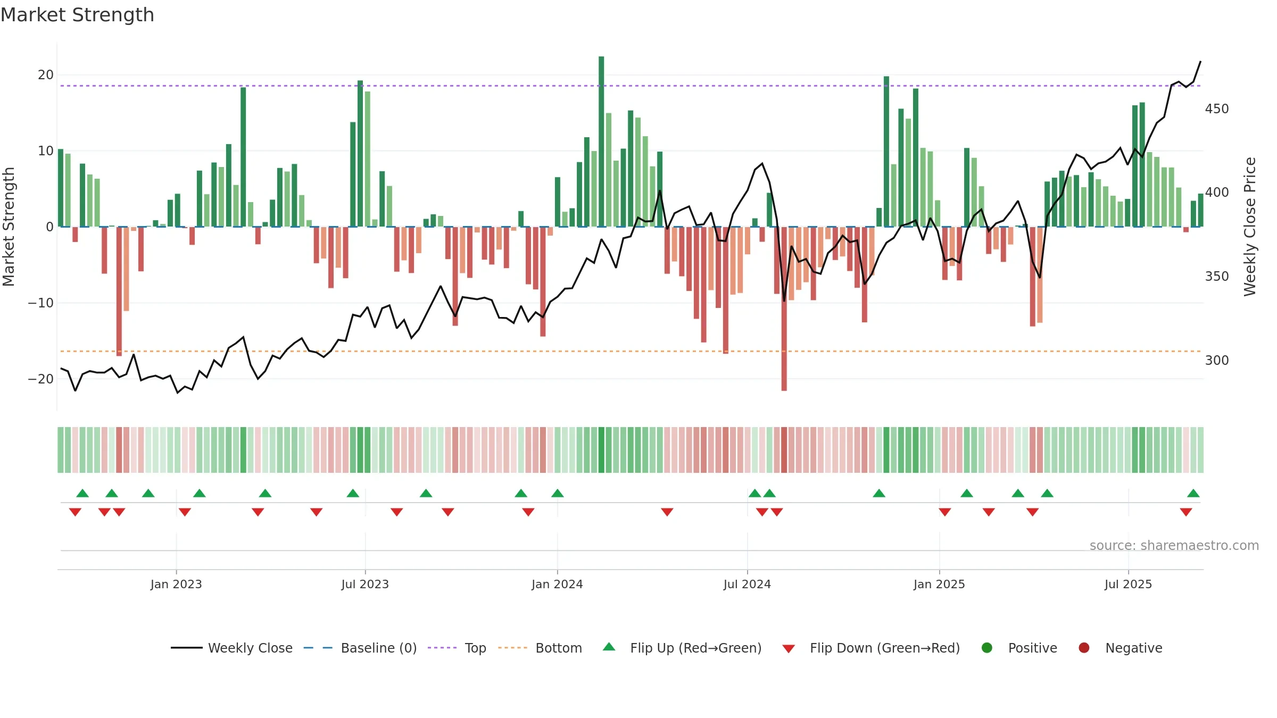This screenshot has width=1277, height=718.
Task: Click the first green flip-up marker on the left
Action: [82, 493]
